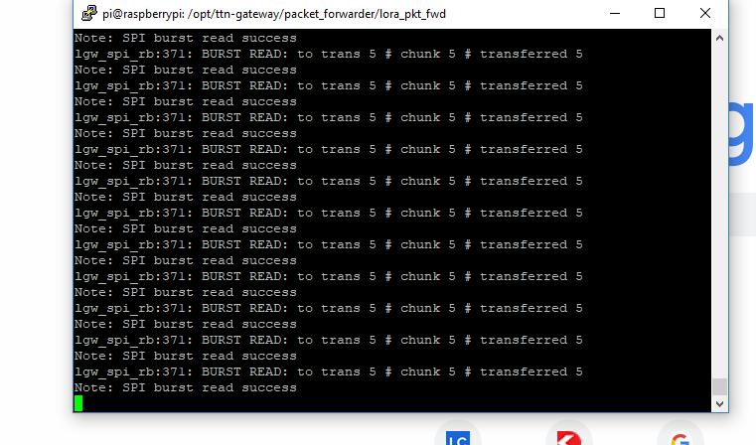756x445 pixels.
Task: Click the first 'SPI burst read success' line
Action: pos(186,38)
